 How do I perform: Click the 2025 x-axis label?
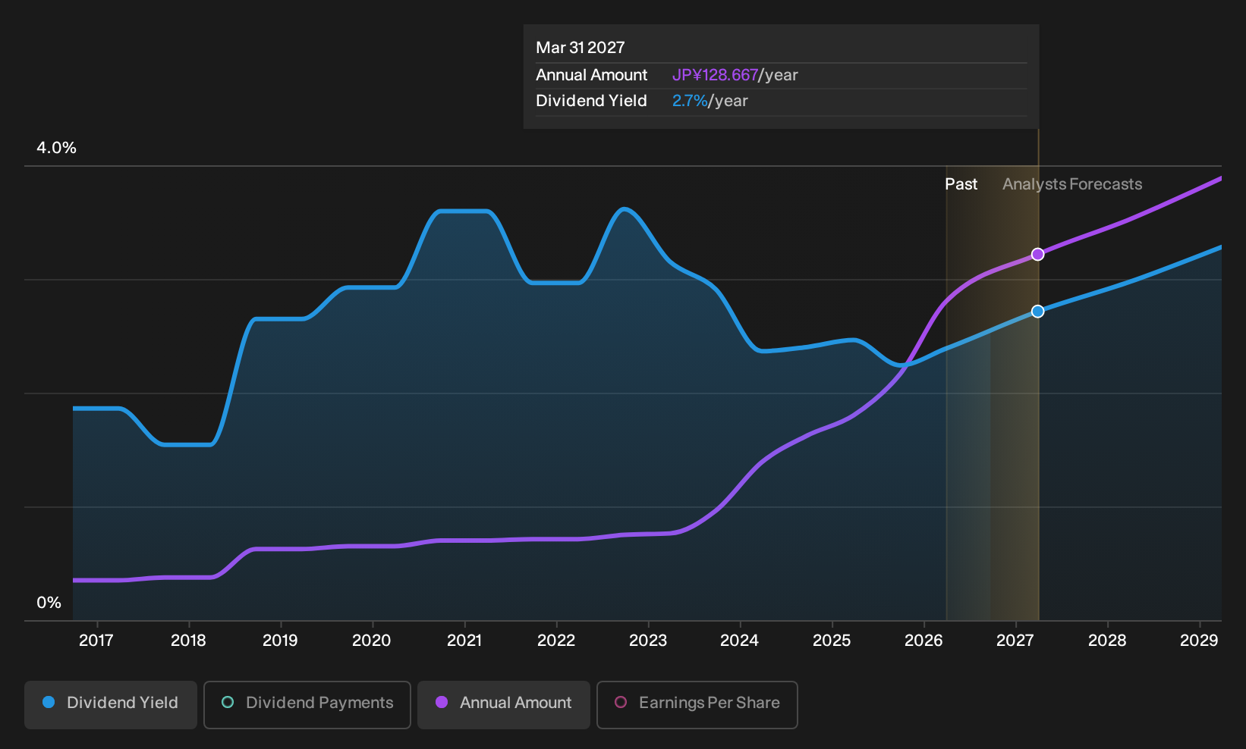832,641
